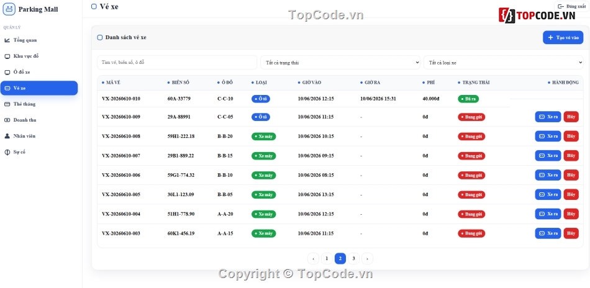Click Hủy for ticket VX-20260610-008
Screen dimensions: 590x288
(x=571, y=137)
